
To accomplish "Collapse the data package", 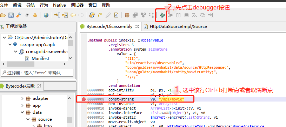I will pyautogui.click(x=22, y=112).
